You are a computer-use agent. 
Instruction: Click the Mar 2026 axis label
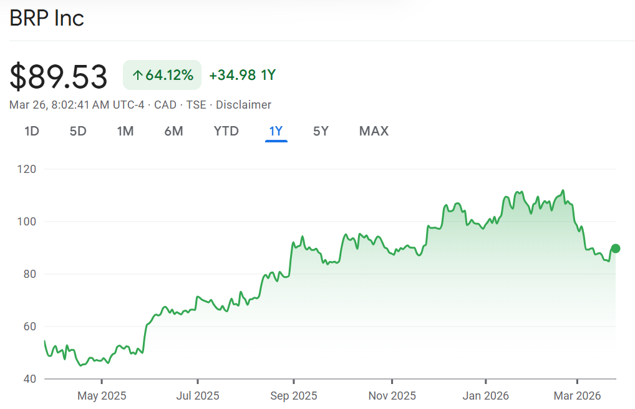point(578,396)
